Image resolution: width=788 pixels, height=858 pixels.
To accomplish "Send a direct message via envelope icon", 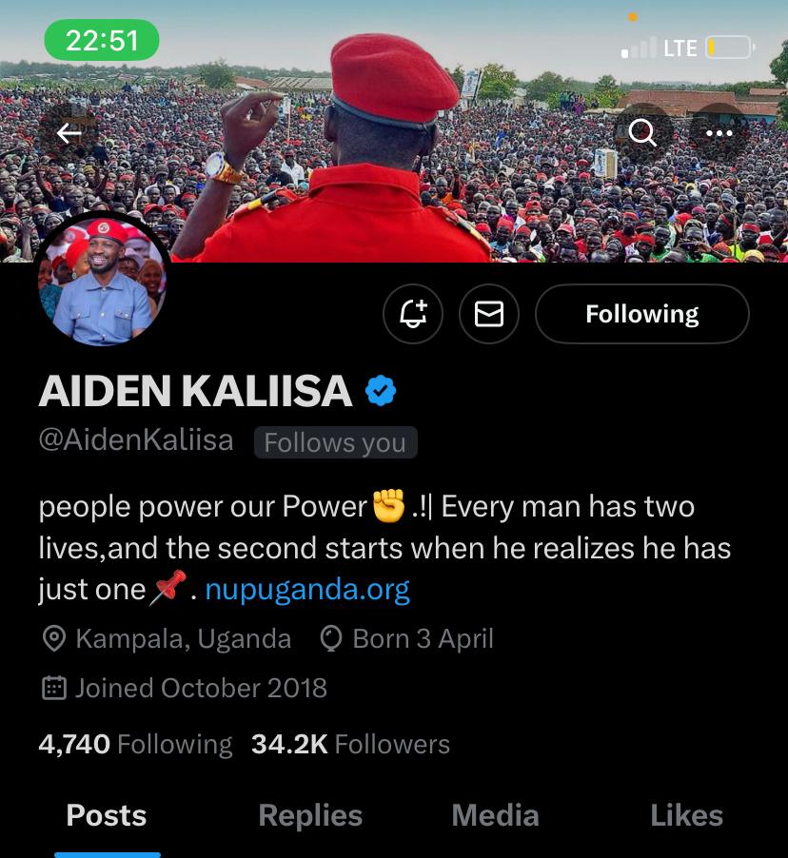I will click(x=489, y=314).
